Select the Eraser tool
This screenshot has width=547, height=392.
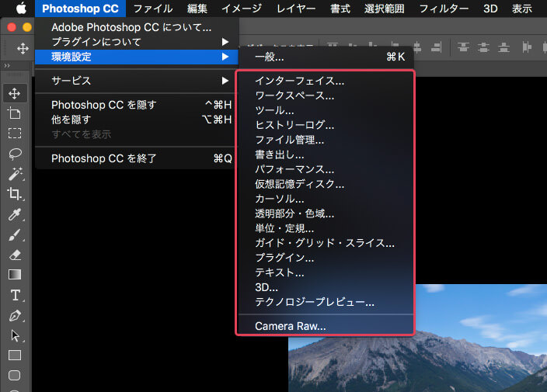pos(14,255)
